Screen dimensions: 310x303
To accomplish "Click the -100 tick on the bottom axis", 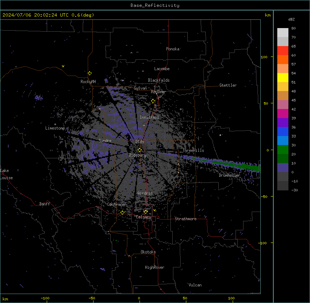I will coord(45,298).
